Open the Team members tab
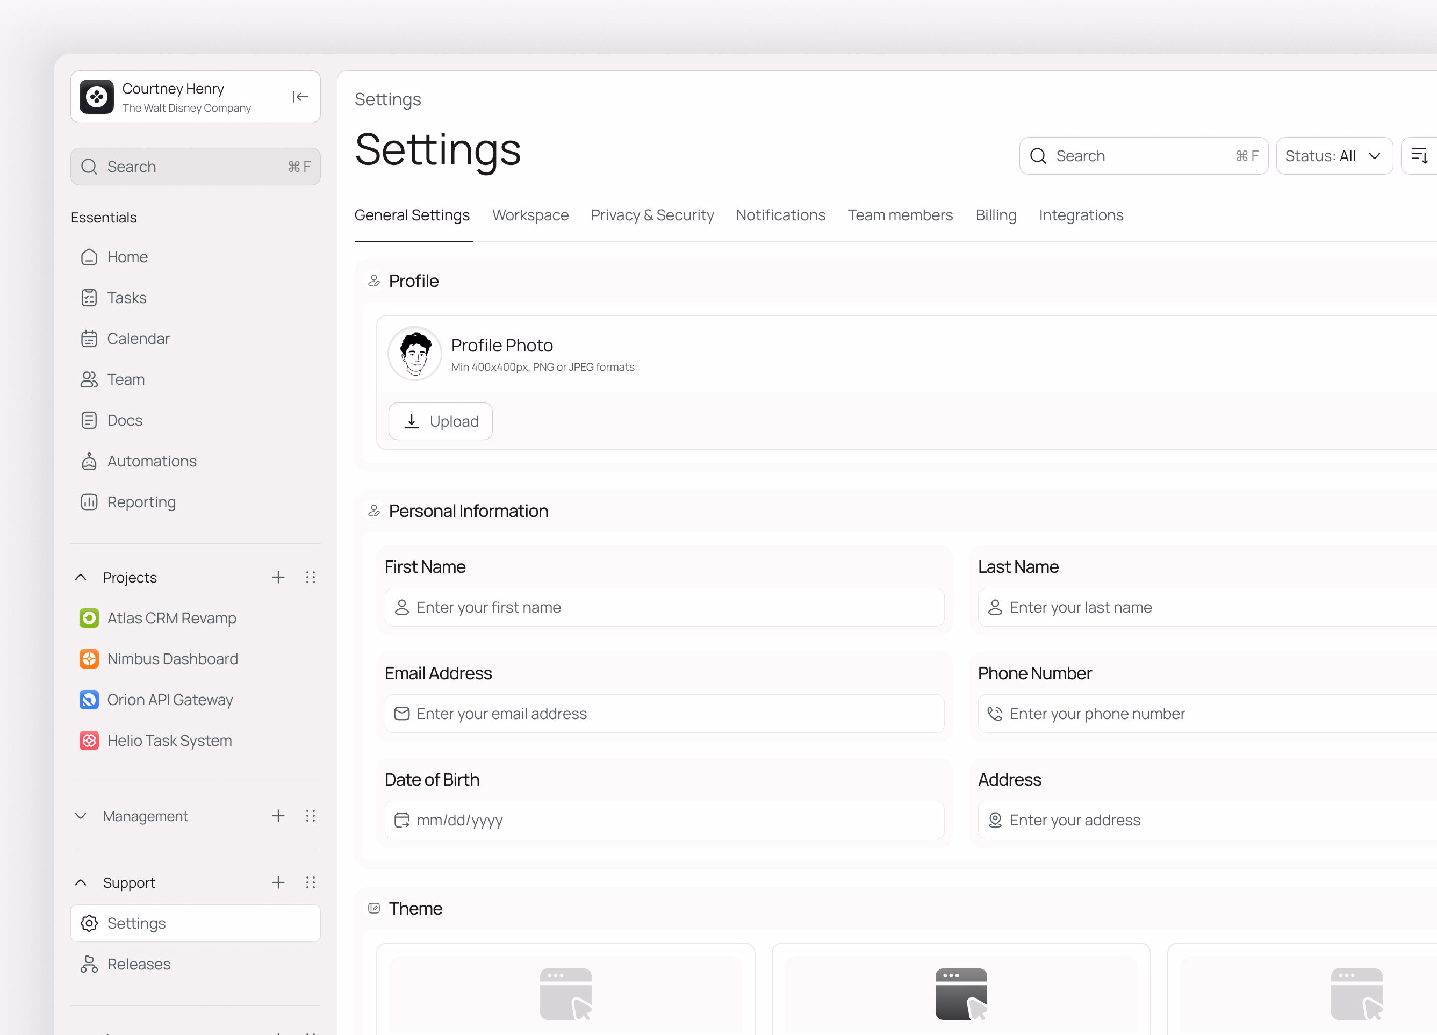This screenshot has width=1437, height=1035. click(900, 215)
